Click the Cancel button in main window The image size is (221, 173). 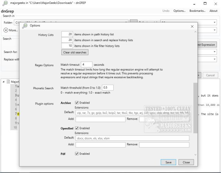point(210,75)
